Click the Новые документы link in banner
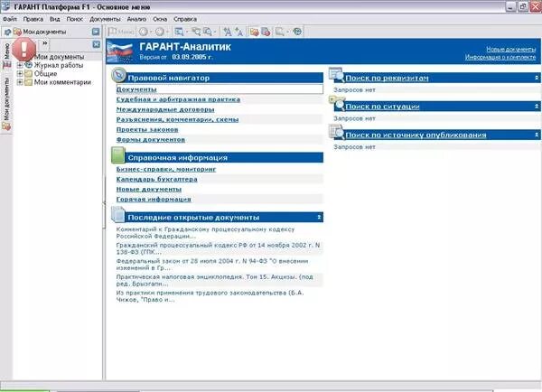Viewport: 542px width, 392px height. 511,49
